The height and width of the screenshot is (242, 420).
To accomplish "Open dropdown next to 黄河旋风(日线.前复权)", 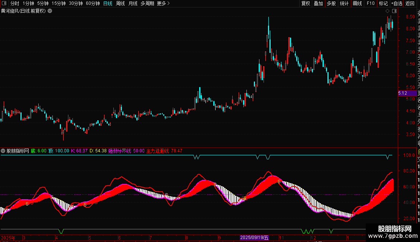I will [50, 11].
